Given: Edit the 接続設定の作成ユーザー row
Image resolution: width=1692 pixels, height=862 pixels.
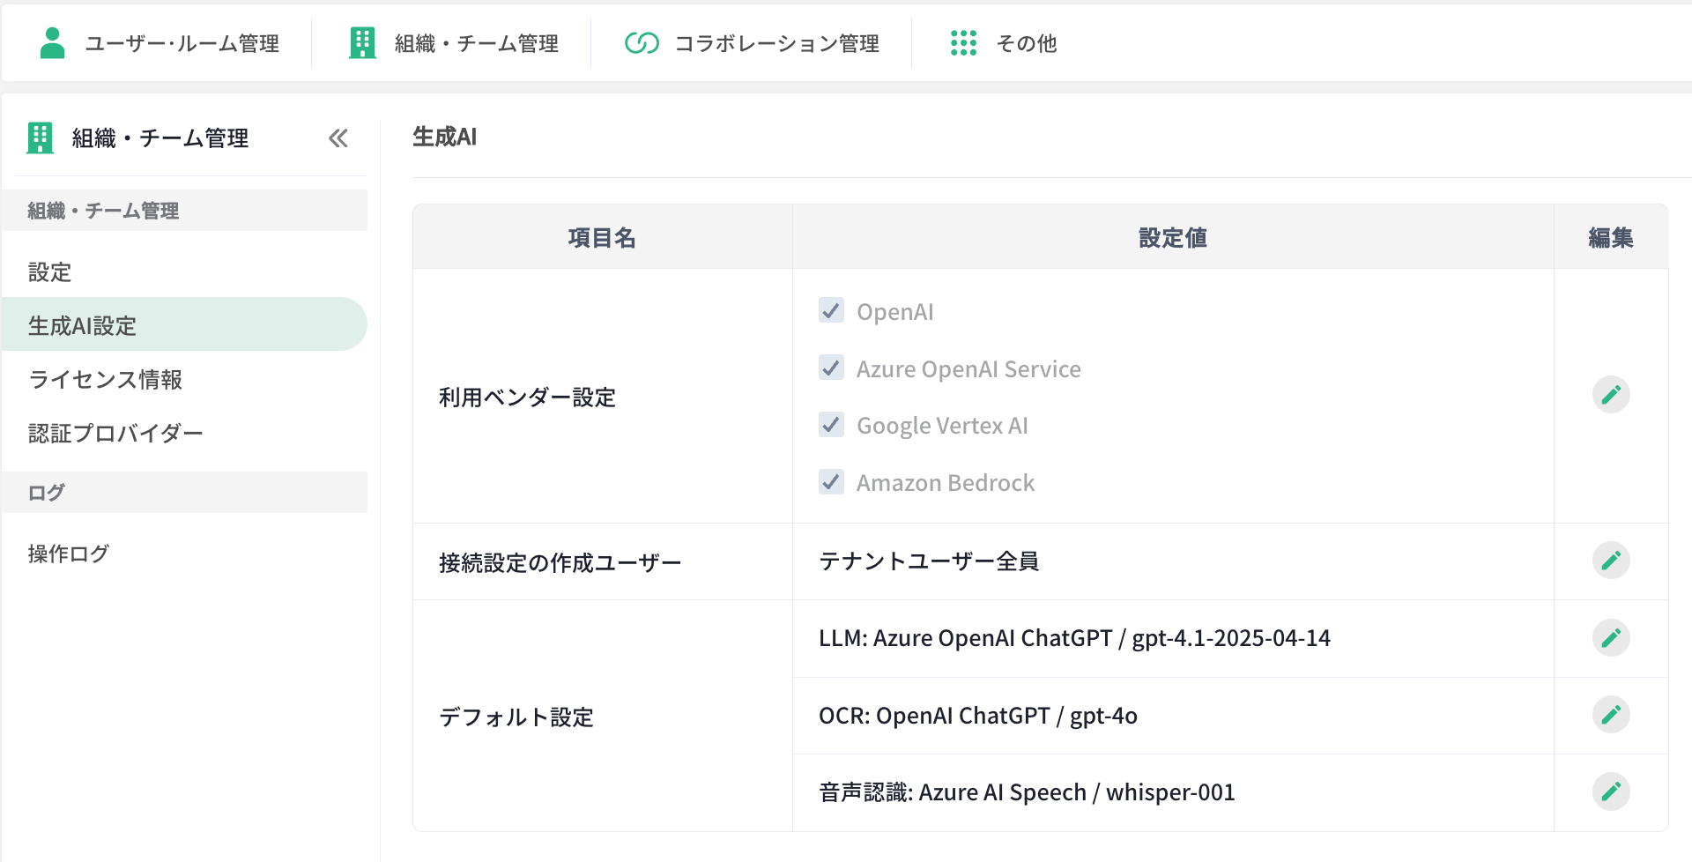Looking at the screenshot, I should (1610, 561).
